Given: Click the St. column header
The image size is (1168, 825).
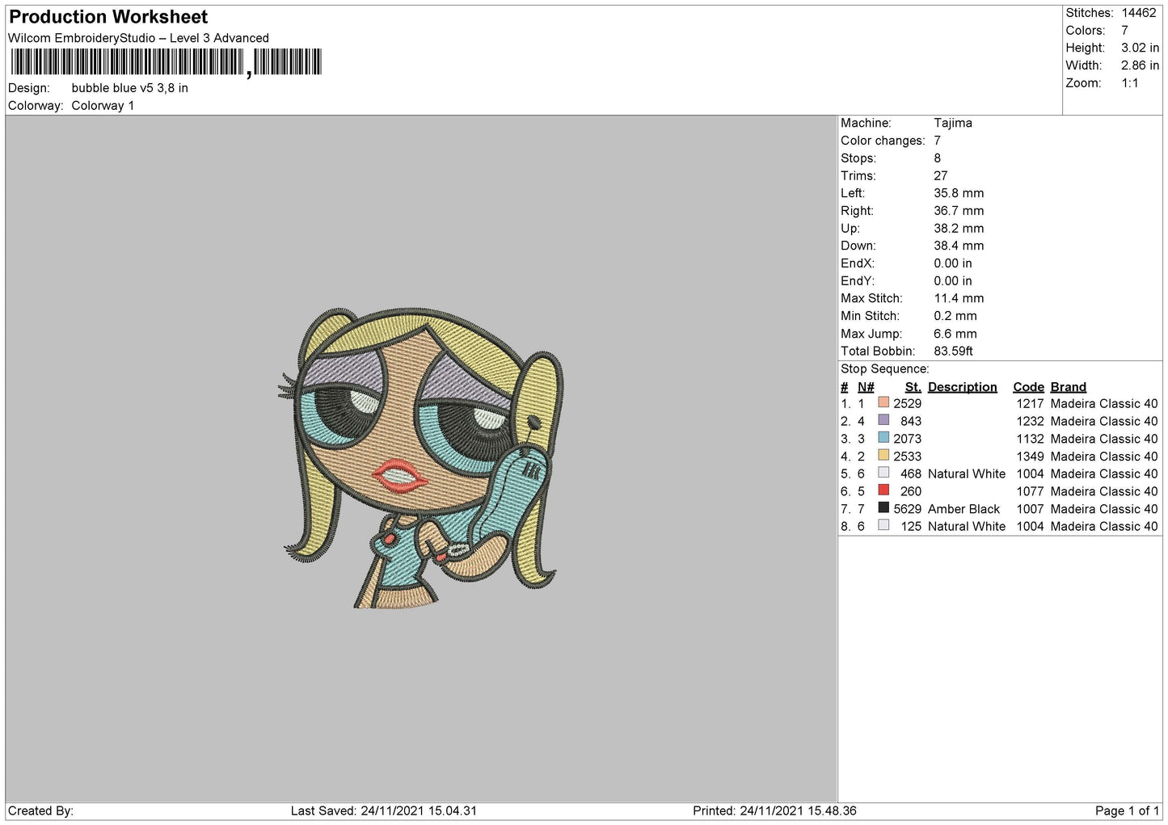Looking at the screenshot, I should pyautogui.click(x=913, y=387).
